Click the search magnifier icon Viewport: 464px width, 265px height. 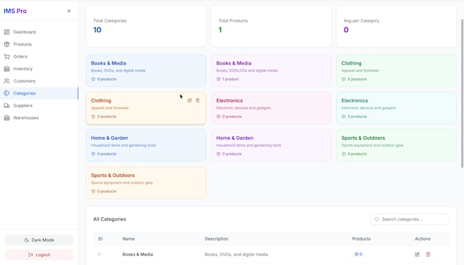[x=377, y=219]
